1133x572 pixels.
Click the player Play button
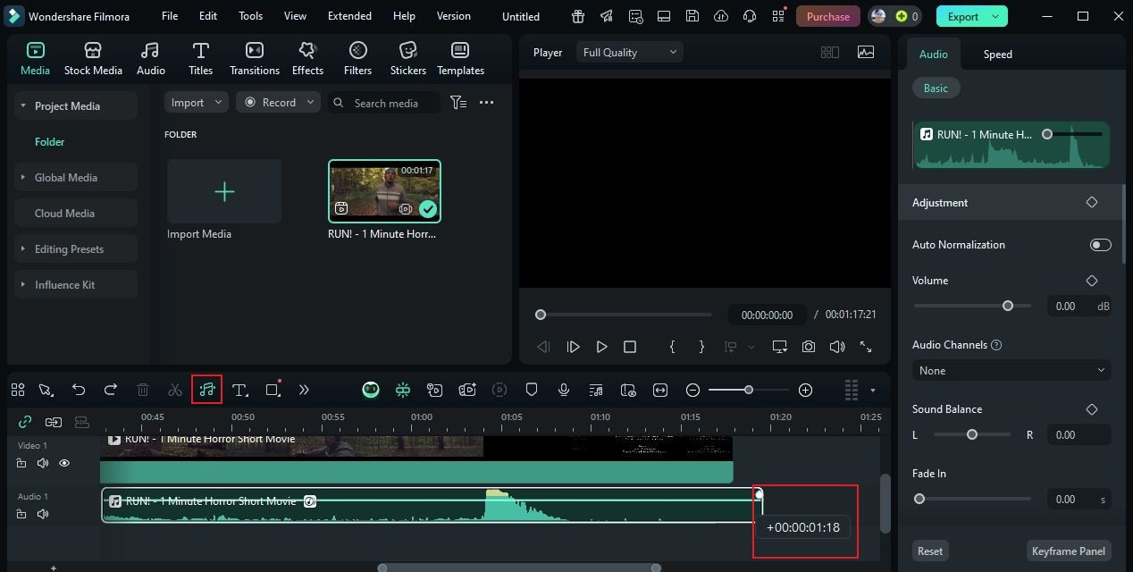click(601, 347)
